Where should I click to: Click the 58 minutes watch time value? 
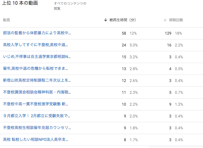[124, 33]
